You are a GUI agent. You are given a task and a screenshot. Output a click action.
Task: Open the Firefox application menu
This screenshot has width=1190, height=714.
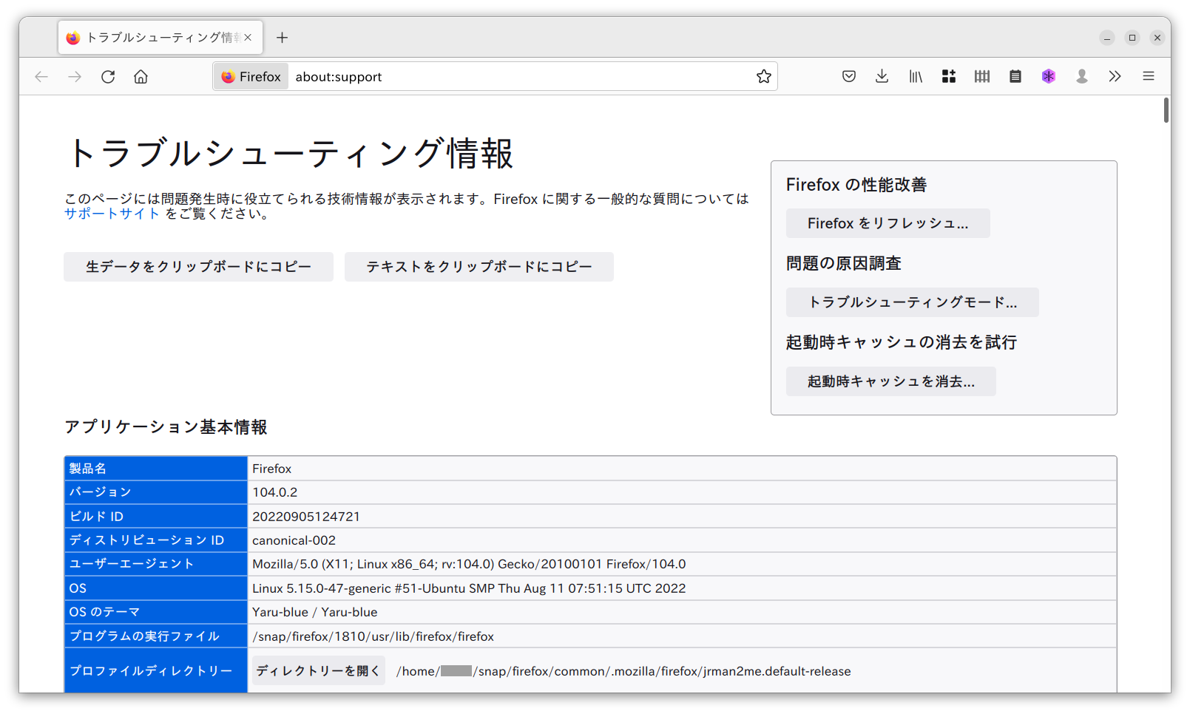click(1149, 76)
